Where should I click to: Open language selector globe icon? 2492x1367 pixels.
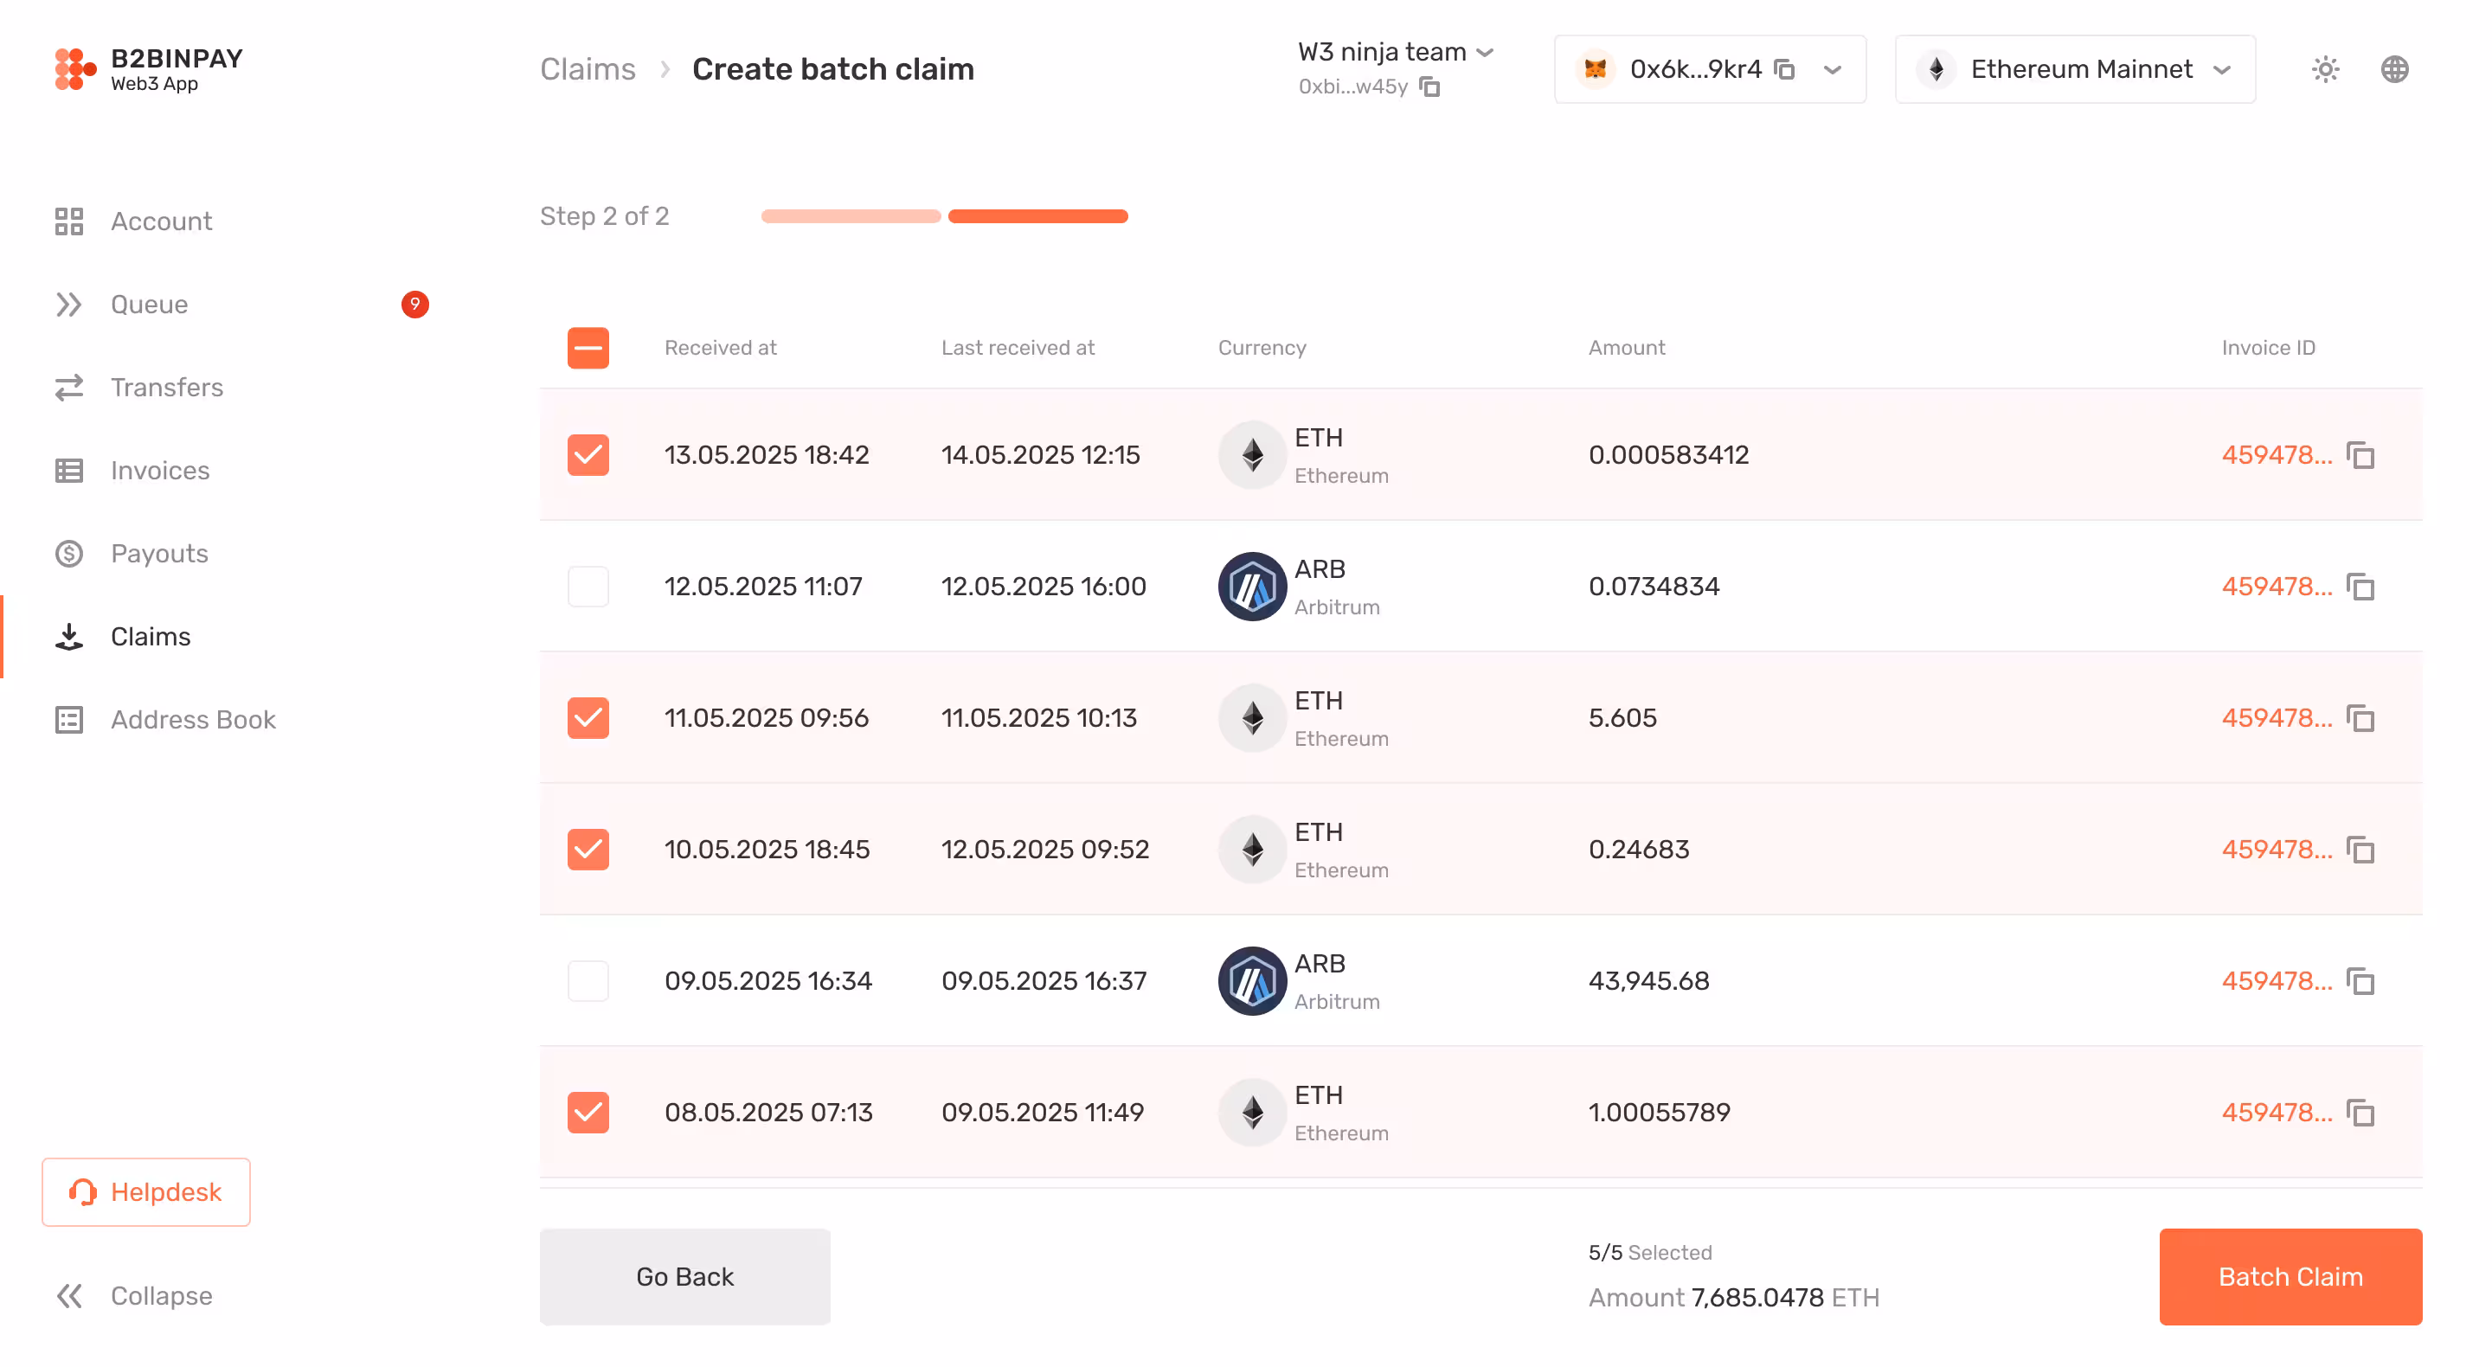(x=2394, y=70)
